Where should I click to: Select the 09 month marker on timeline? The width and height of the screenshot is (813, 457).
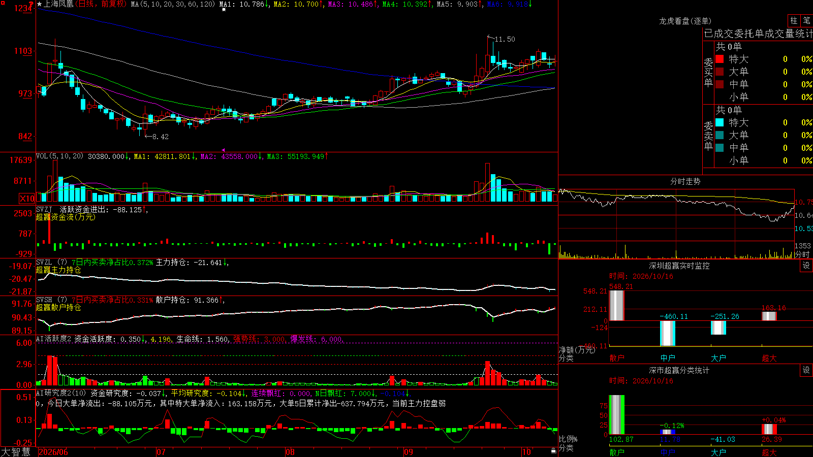click(x=409, y=452)
